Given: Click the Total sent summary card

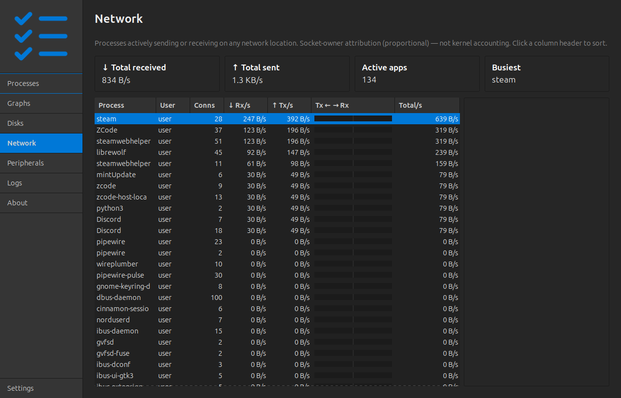Looking at the screenshot, I should [x=287, y=74].
